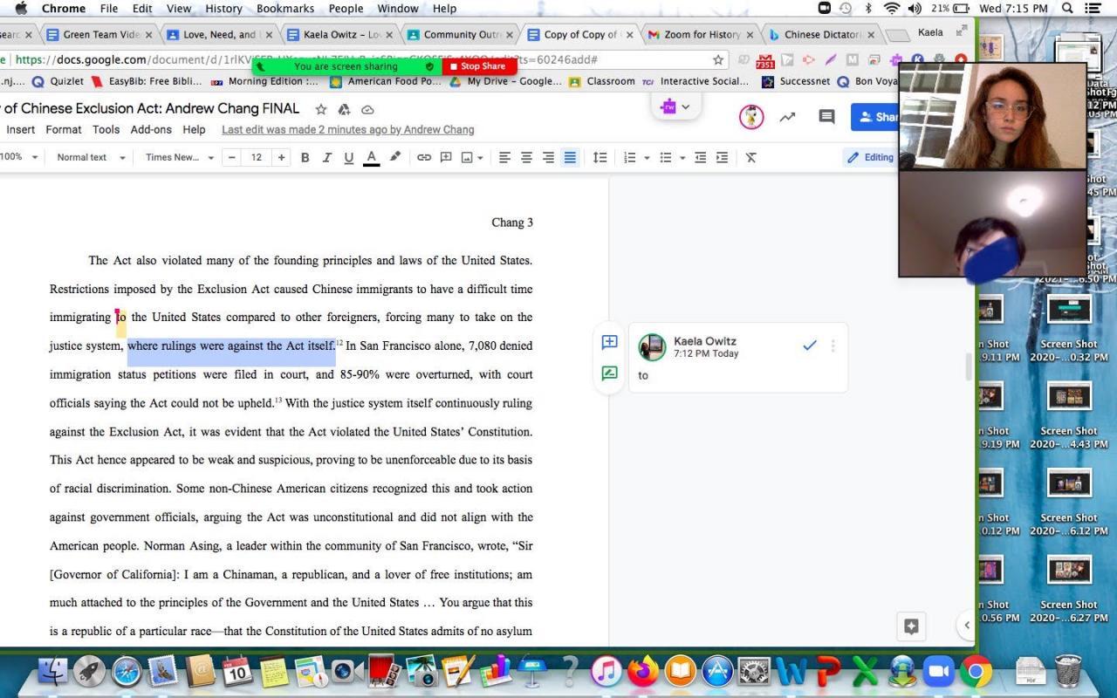The image size is (1117, 698).
Task: Open the Times New Roman font dropdown
Action: pos(180,157)
